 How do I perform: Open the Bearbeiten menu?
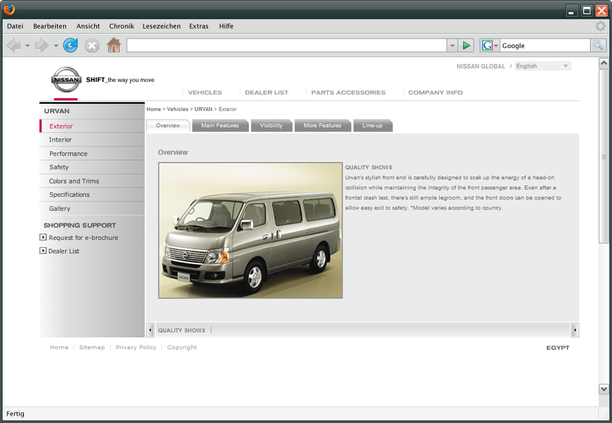(x=50, y=26)
